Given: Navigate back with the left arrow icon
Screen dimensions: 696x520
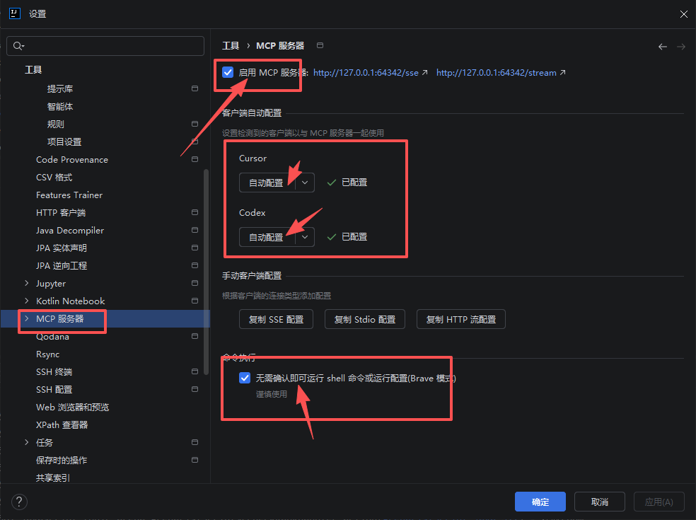Looking at the screenshot, I should (x=663, y=47).
